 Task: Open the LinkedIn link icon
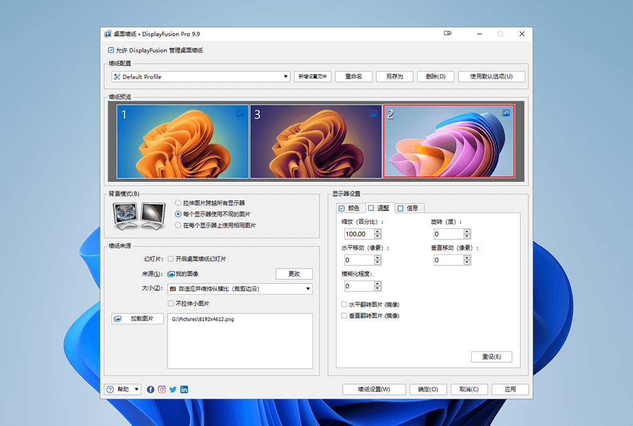[x=184, y=389]
